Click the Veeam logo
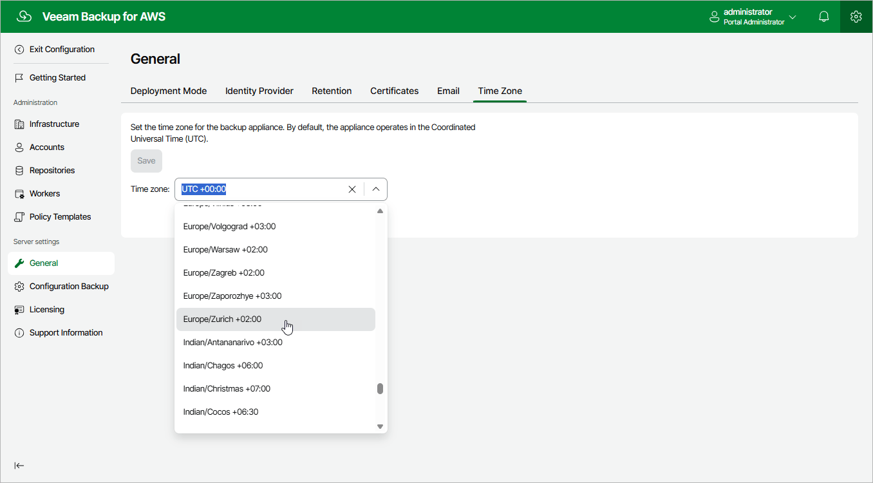Screen dimensions: 873x483 (24, 16)
